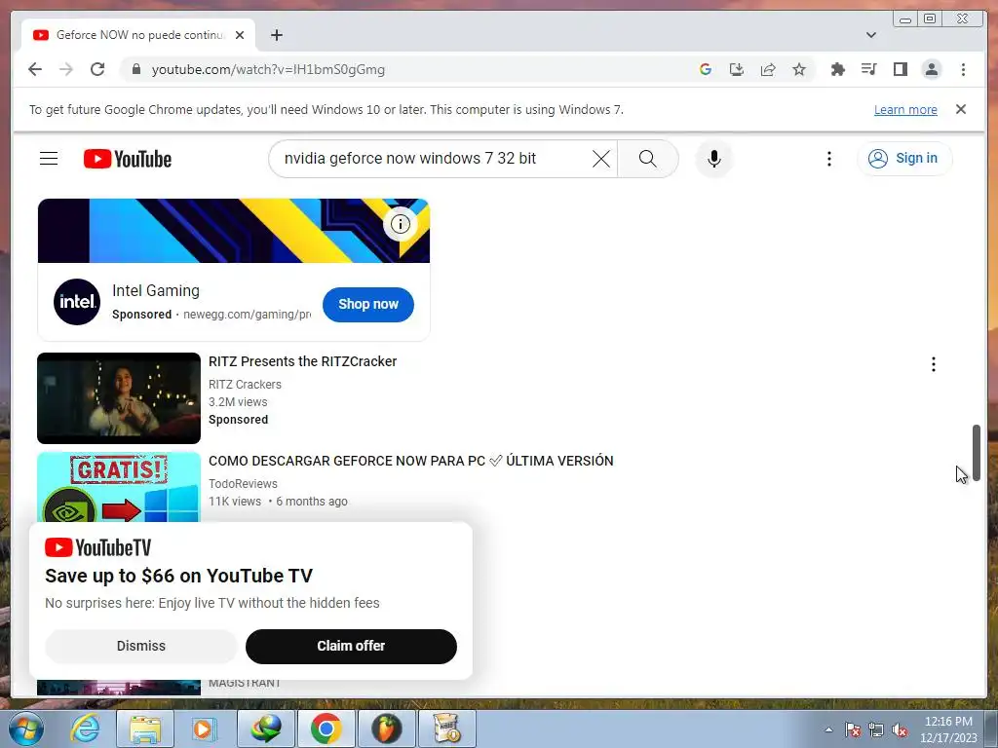The width and height of the screenshot is (998, 748).
Task: Open RITZ Crackers channel name
Action: tap(245, 384)
